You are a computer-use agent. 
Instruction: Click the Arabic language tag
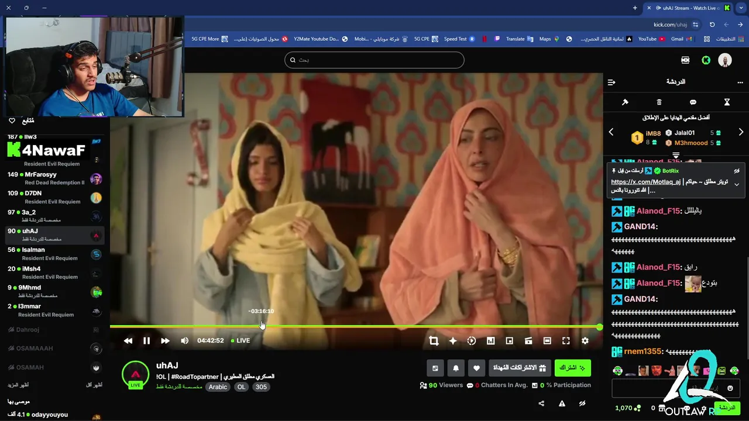tap(218, 387)
